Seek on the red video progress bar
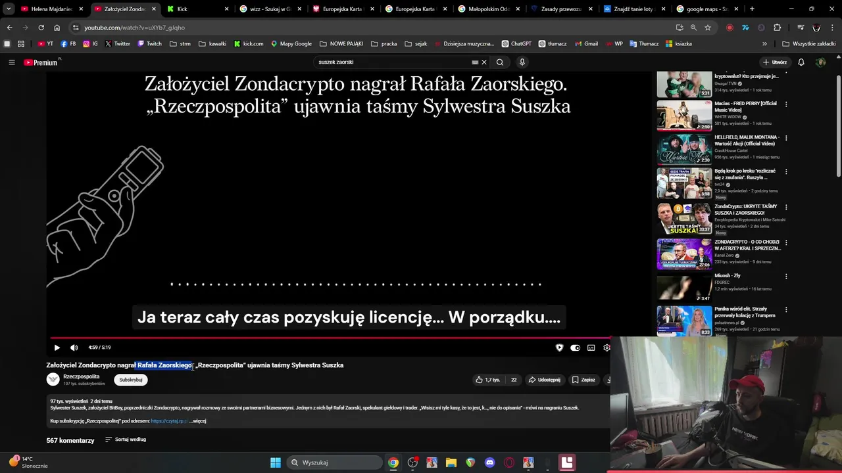Viewport: 842px width, 473px height. [329, 338]
